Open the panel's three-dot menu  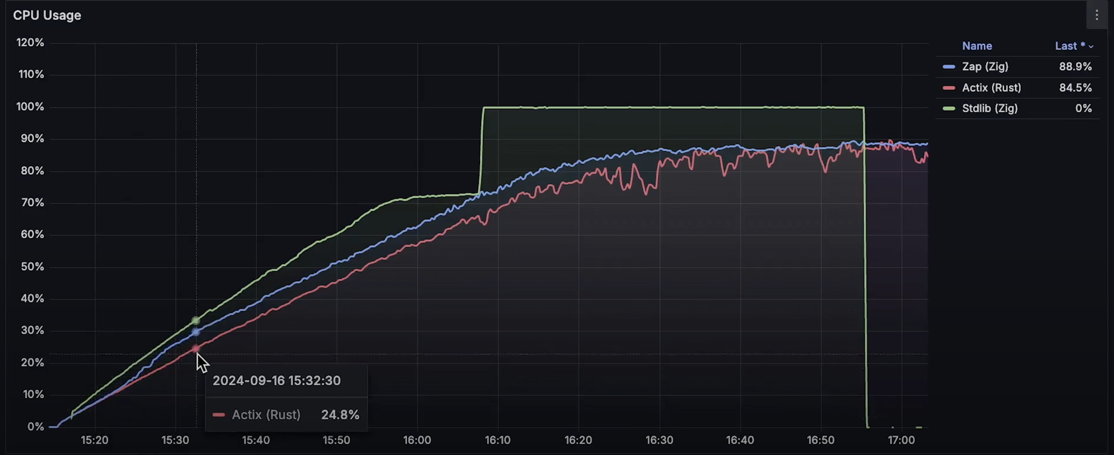[x=1097, y=15]
